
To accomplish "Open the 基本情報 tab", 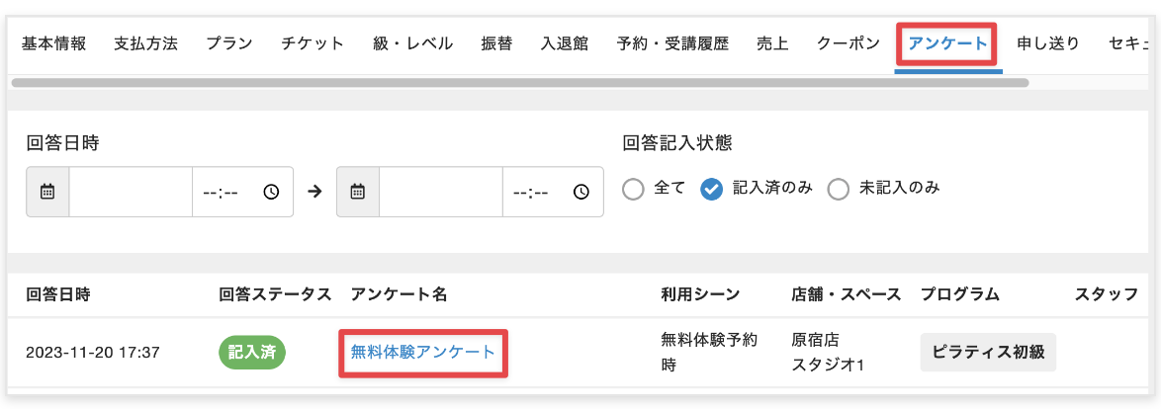I will [x=53, y=43].
